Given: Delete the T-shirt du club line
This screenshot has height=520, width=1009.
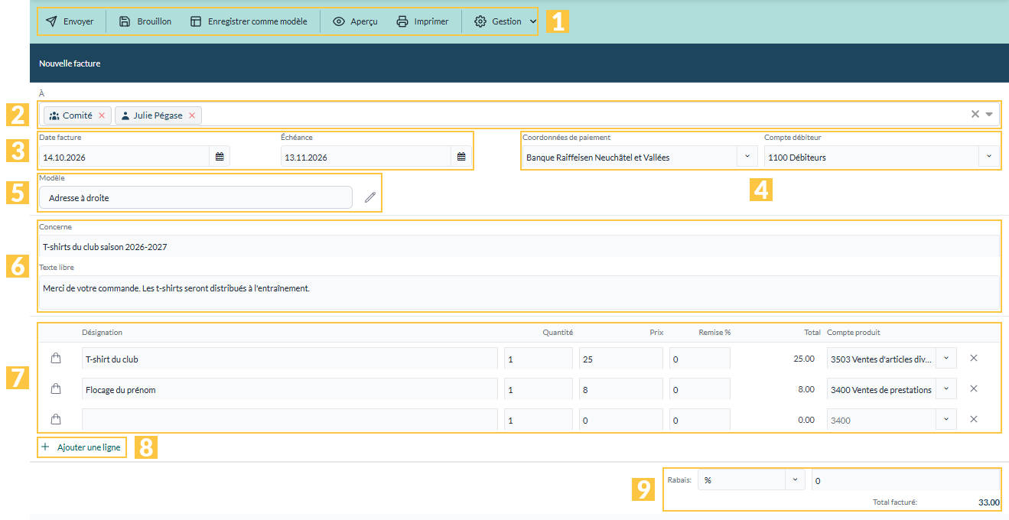Looking at the screenshot, I should click(x=974, y=358).
